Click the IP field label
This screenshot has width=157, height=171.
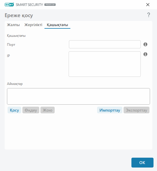pos(8,56)
